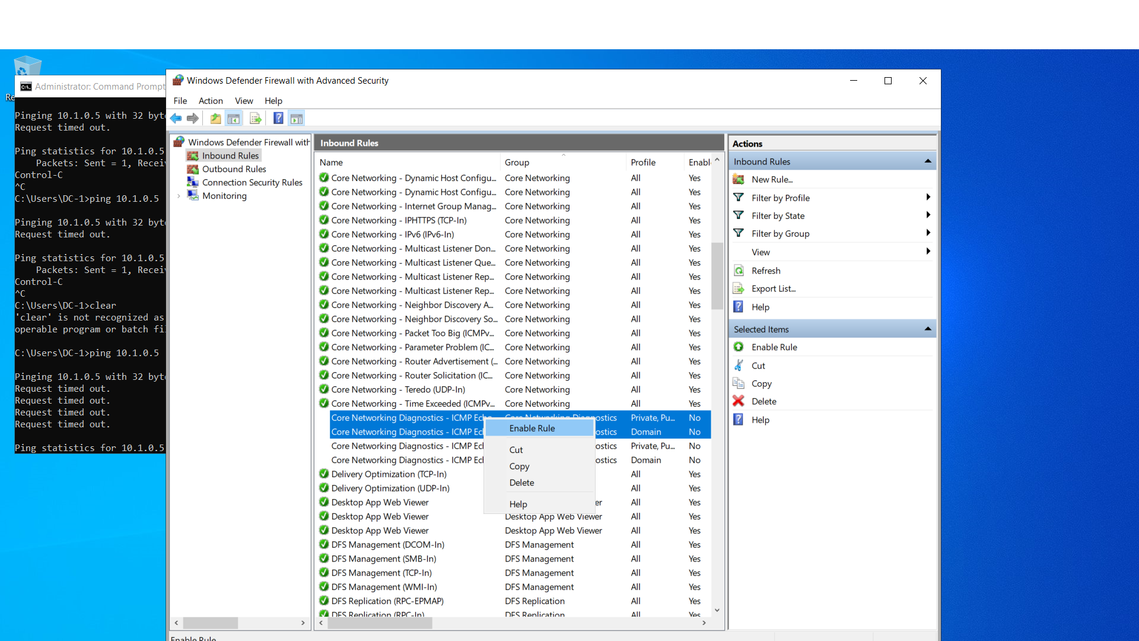
Task: Click the Refresh icon in the Actions pane
Action: click(x=739, y=270)
